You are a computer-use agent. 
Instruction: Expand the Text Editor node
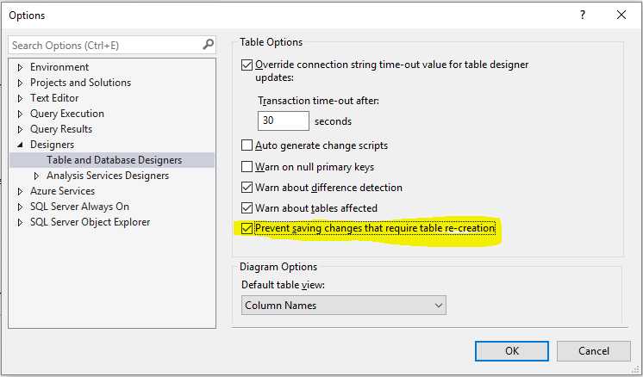coord(21,98)
